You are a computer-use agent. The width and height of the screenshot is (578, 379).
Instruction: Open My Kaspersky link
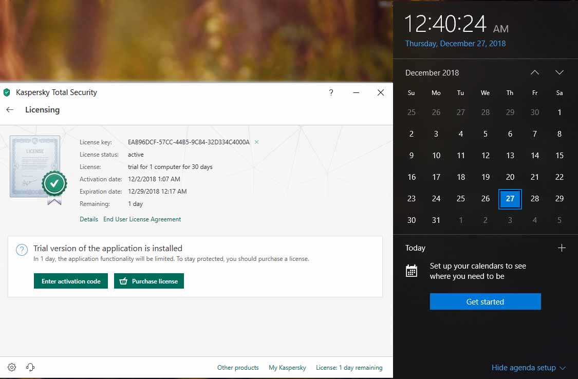click(x=287, y=368)
